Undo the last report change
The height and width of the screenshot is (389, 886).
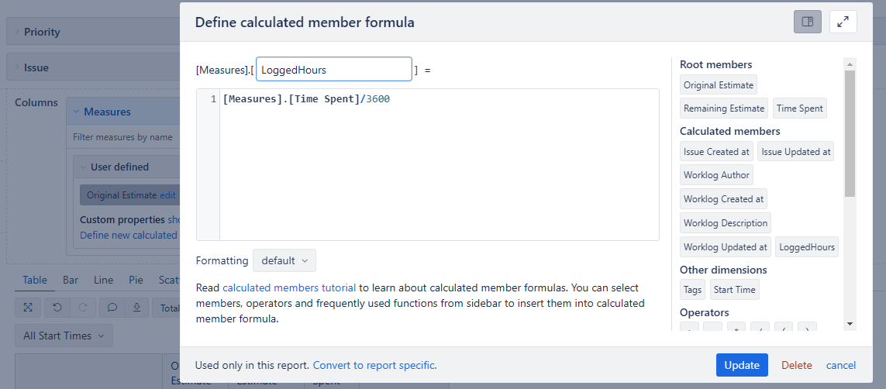[x=57, y=307]
